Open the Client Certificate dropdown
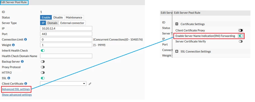The height and width of the screenshot is (102, 255). pyautogui.click(x=63, y=84)
